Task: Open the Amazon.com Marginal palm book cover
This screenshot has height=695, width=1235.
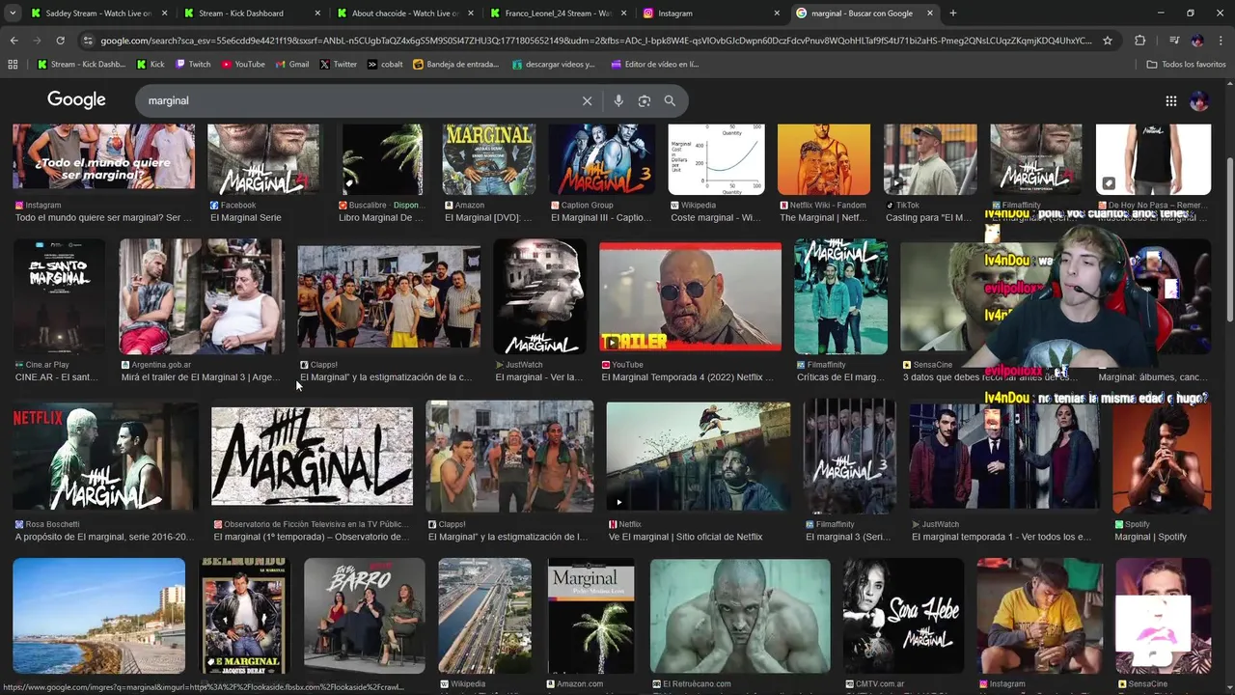Action: (590, 615)
